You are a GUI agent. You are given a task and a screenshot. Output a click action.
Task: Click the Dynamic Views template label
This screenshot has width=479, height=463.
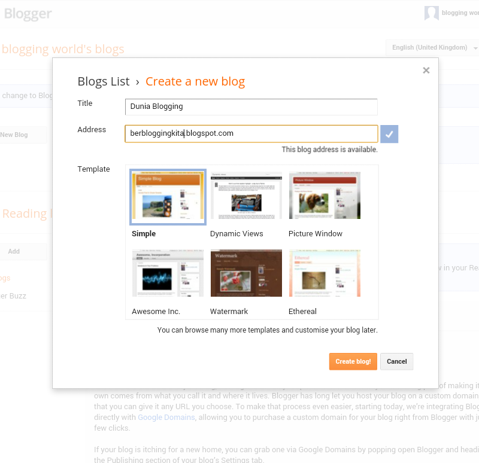pos(237,234)
